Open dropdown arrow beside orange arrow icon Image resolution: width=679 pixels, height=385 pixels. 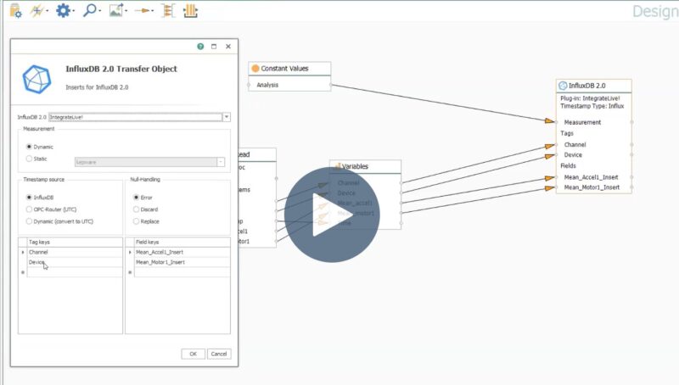tap(153, 11)
